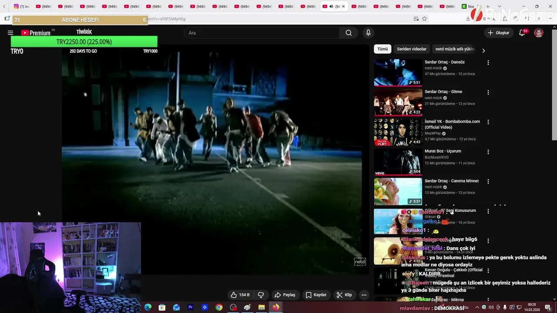
Task: Open the browser downloads icon
Action: [468, 19]
